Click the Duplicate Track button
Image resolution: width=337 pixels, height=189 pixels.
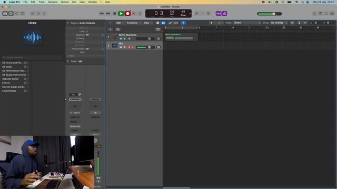117,29
